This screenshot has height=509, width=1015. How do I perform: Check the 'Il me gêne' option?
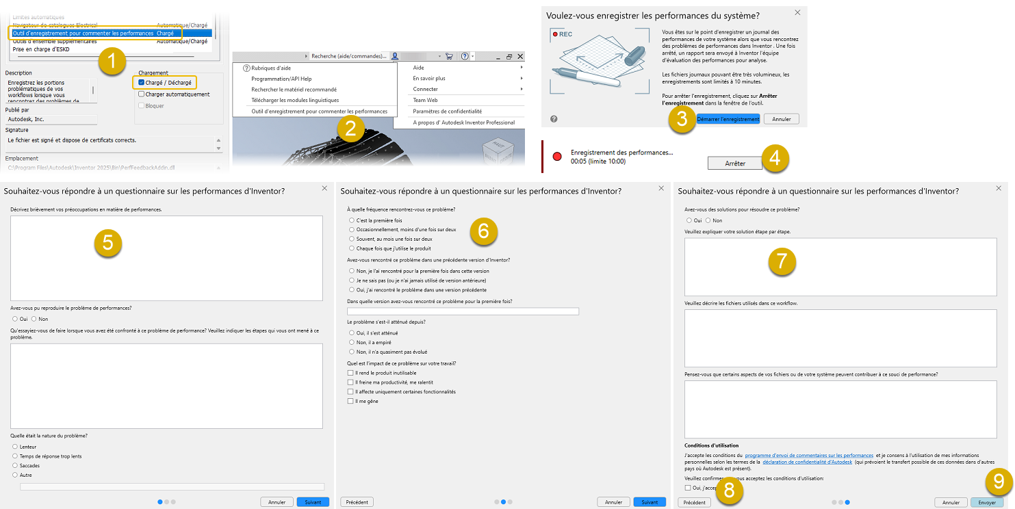[350, 402]
